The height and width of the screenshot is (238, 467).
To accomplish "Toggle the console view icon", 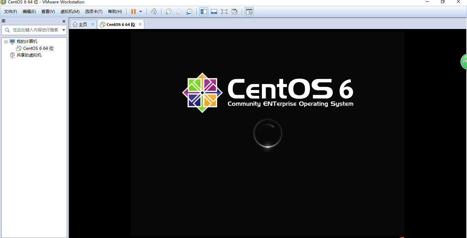I will 249,12.
